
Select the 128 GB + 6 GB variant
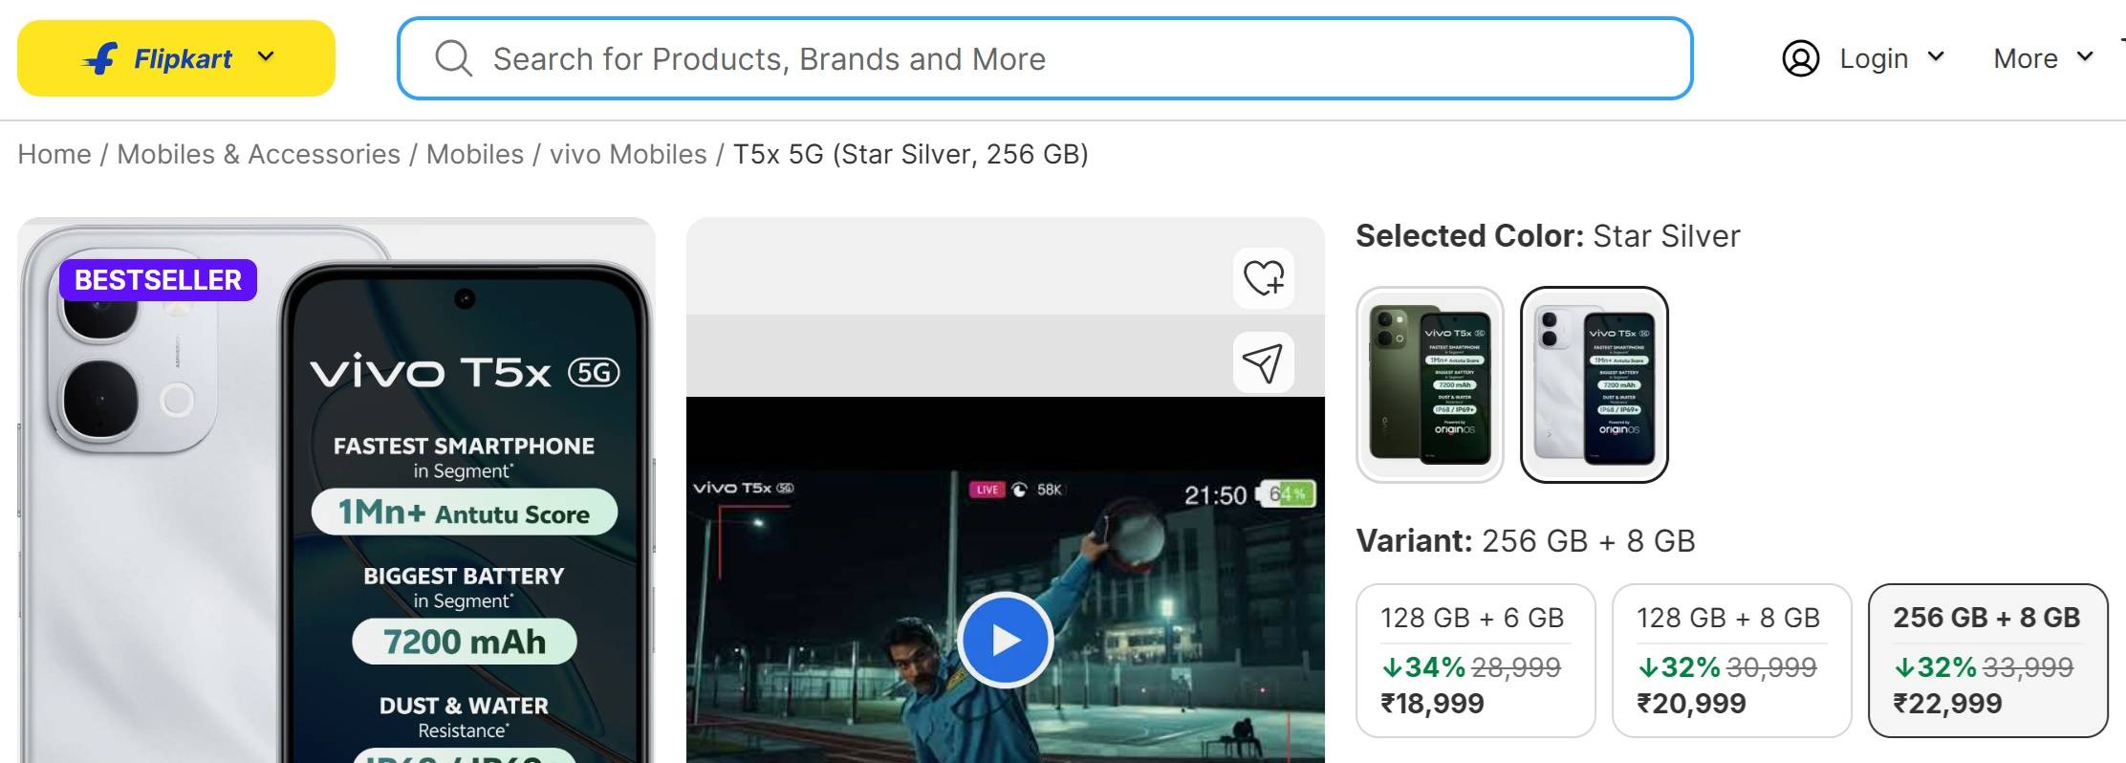click(1475, 661)
